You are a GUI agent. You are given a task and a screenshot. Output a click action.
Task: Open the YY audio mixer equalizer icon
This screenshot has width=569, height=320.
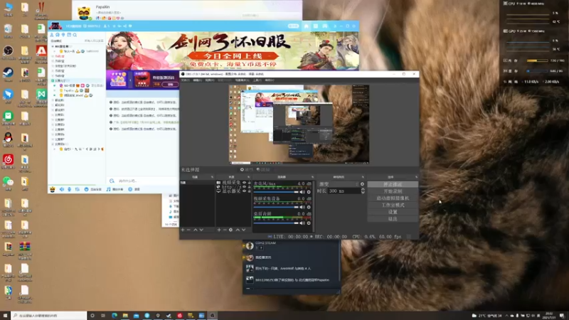78,189
